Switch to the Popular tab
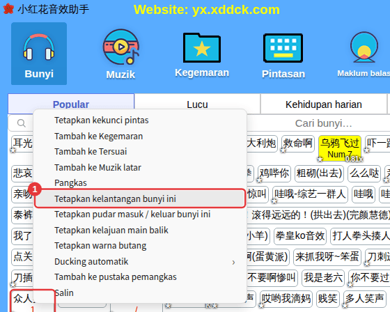The width and height of the screenshot is (390, 312). point(71,104)
